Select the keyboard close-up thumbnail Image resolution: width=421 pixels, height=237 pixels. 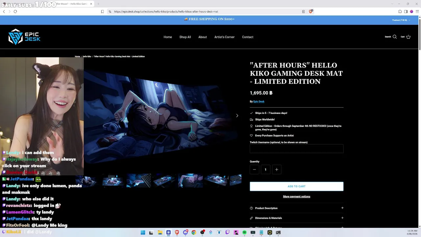point(139,180)
